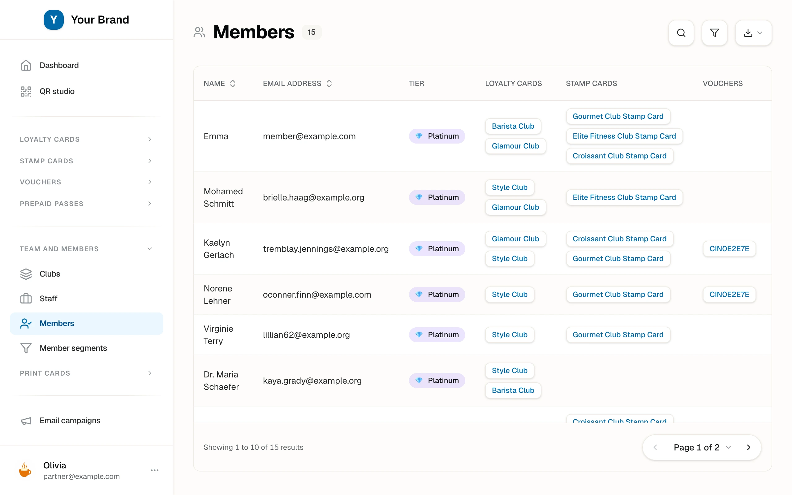Image resolution: width=792 pixels, height=495 pixels.
Task: Expand the Loyalty Cards section
Action: click(86, 139)
